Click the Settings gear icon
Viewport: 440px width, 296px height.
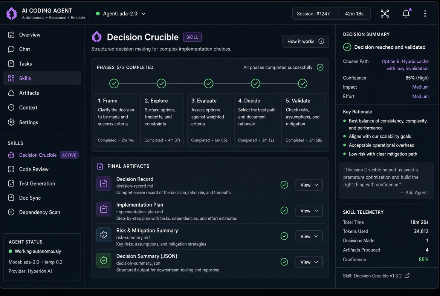(x=11, y=122)
